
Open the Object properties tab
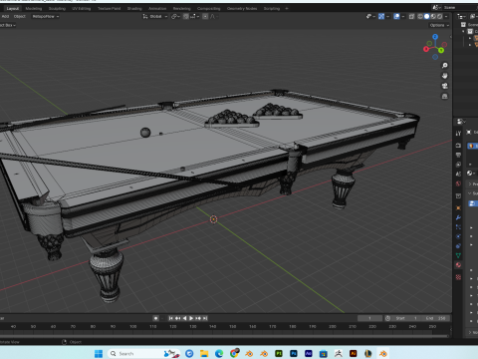458,207
